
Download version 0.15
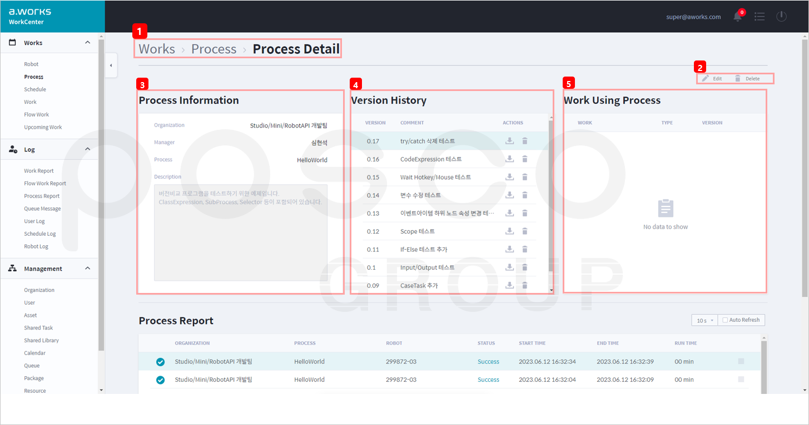509,177
